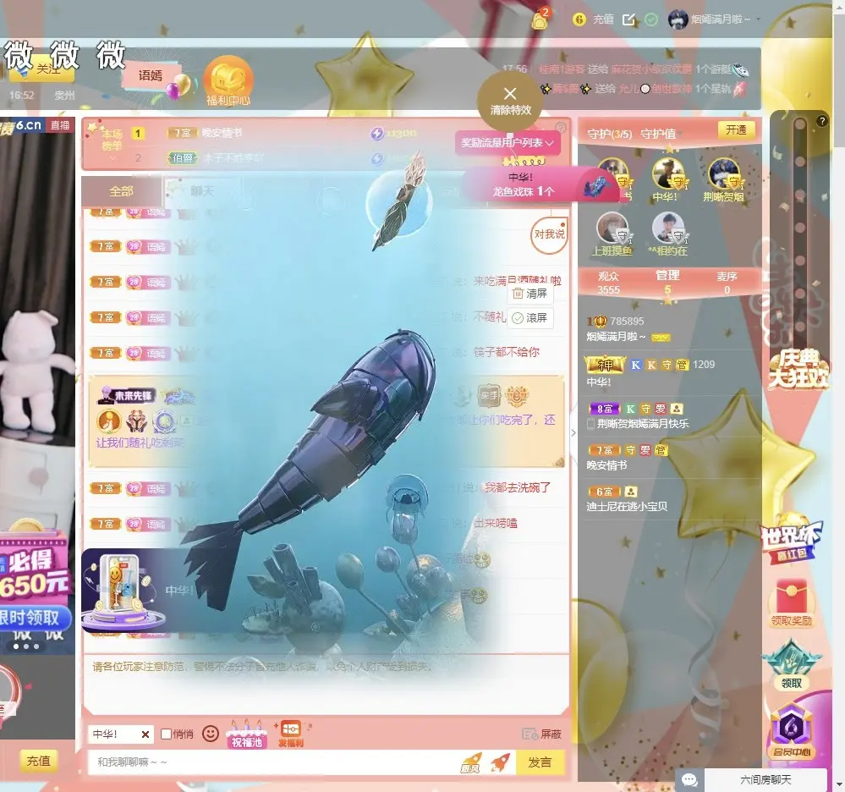Open guardian avatar 荆晰贺烟
Screen dimensions: 845x792
724,174
